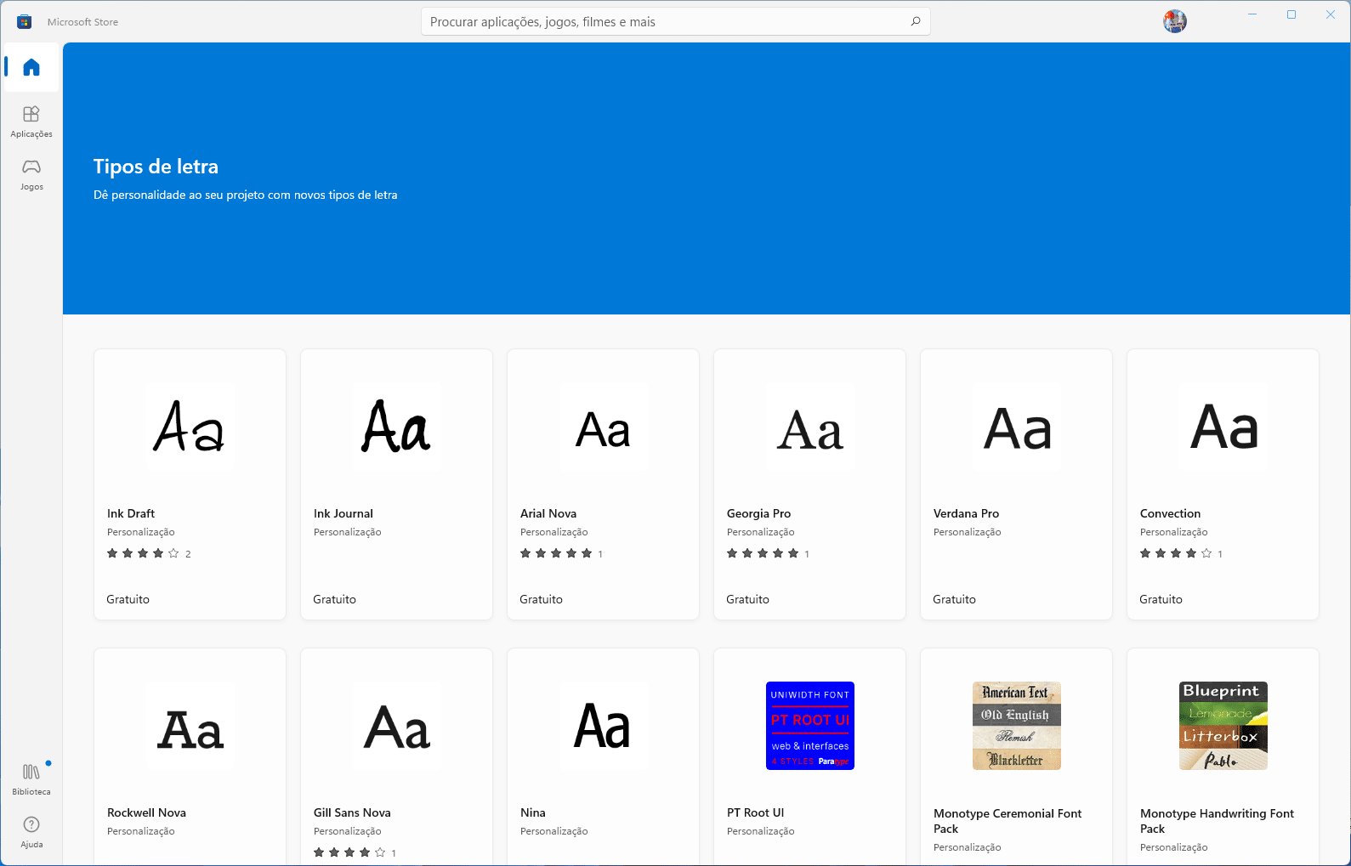The image size is (1351, 866).
Task: Open the Jogos section in sidebar
Action: pyautogui.click(x=31, y=173)
